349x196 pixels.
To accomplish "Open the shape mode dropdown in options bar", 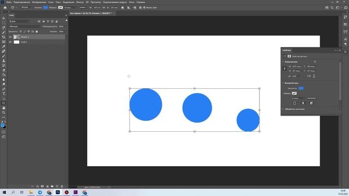I will click(x=26, y=8).
